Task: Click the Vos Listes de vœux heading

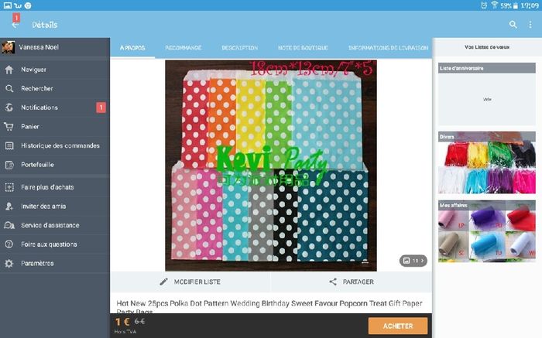Action: 487,47
